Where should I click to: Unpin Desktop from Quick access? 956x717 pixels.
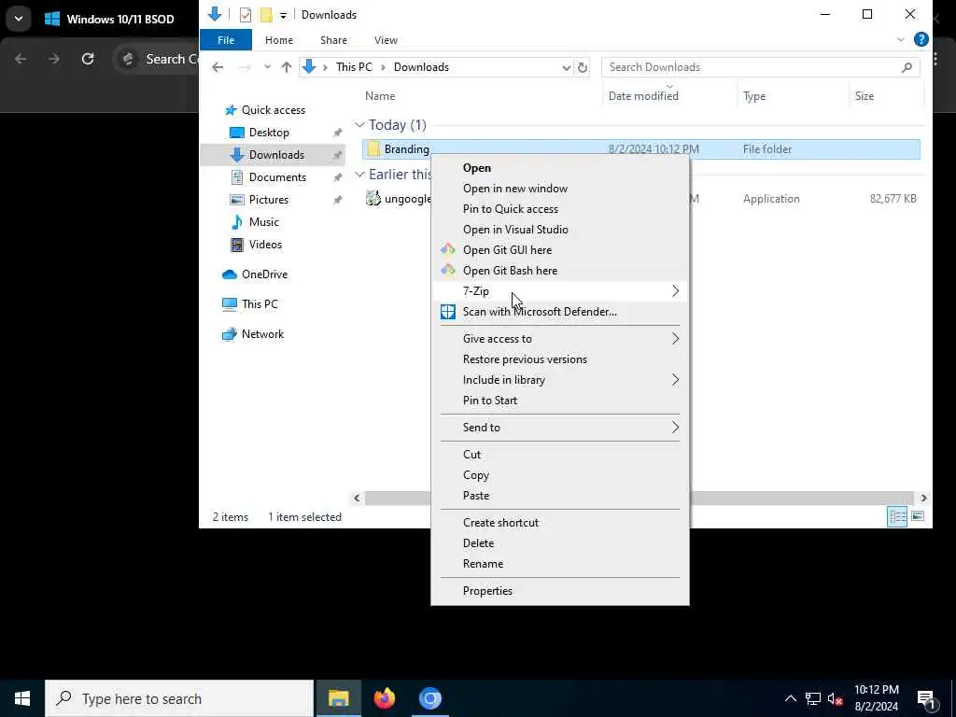pos(337,133)
